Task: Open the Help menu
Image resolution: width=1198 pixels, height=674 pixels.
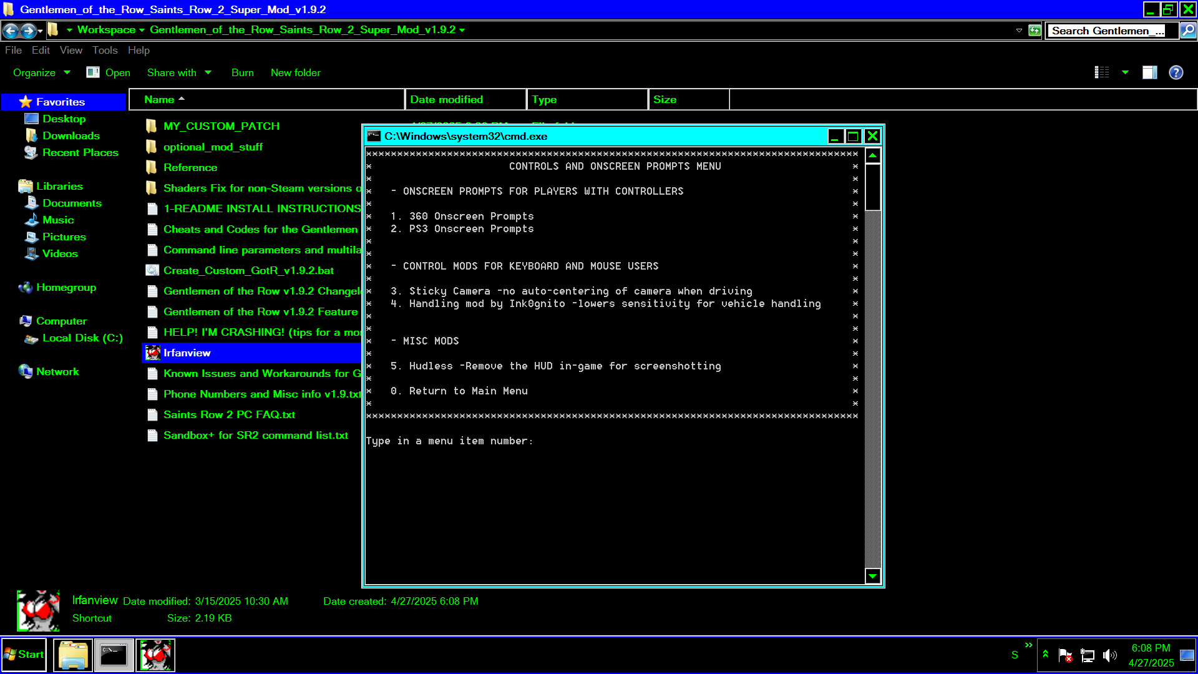Action: (x=139, y=51)
